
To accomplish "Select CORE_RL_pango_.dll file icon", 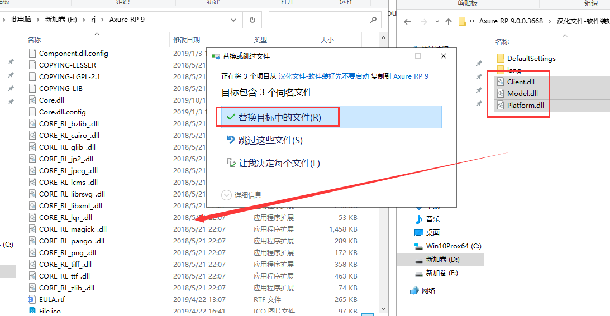I will coord(32,241).
